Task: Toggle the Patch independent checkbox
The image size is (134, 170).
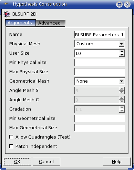Action: click(x=11, y=147)
